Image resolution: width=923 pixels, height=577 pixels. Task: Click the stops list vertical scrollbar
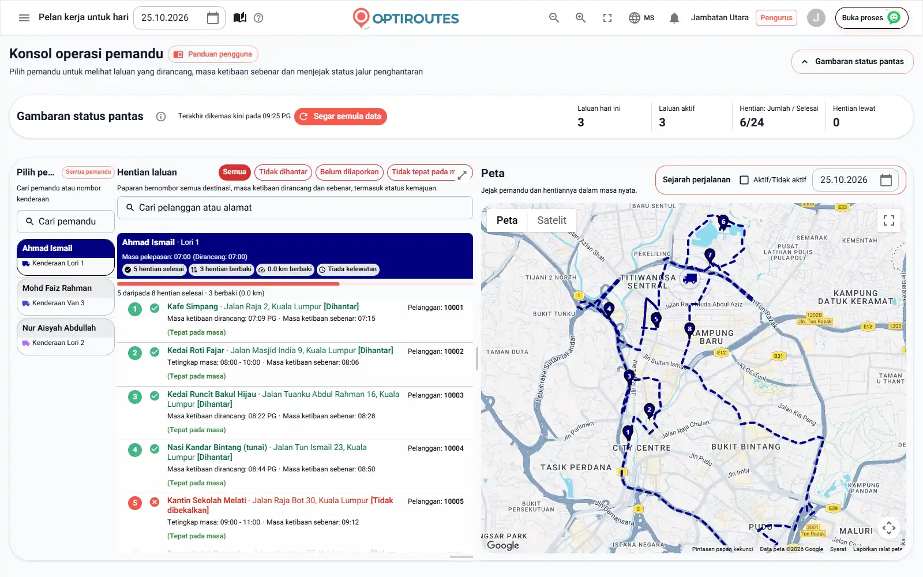(476, 359)
